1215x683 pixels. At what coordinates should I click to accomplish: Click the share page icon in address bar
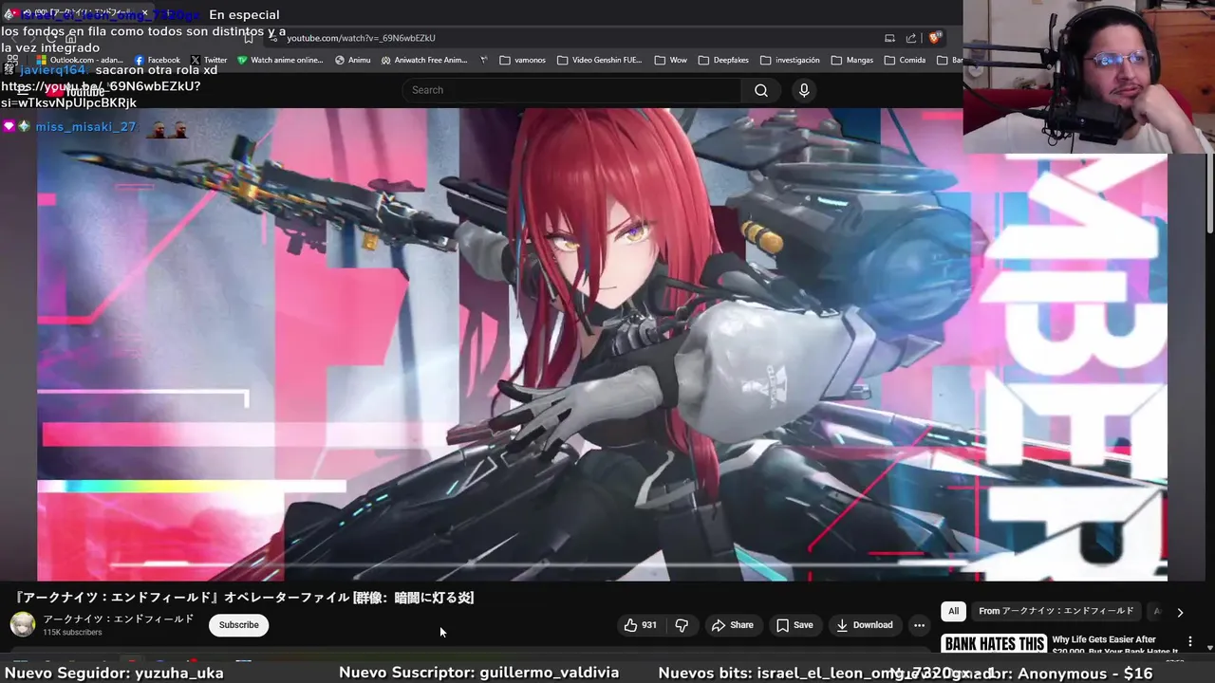[911, 38]
